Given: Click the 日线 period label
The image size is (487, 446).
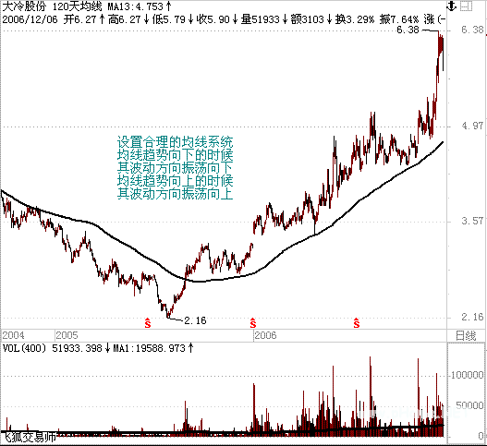Looking at the screenshot, I should [466, 335].
